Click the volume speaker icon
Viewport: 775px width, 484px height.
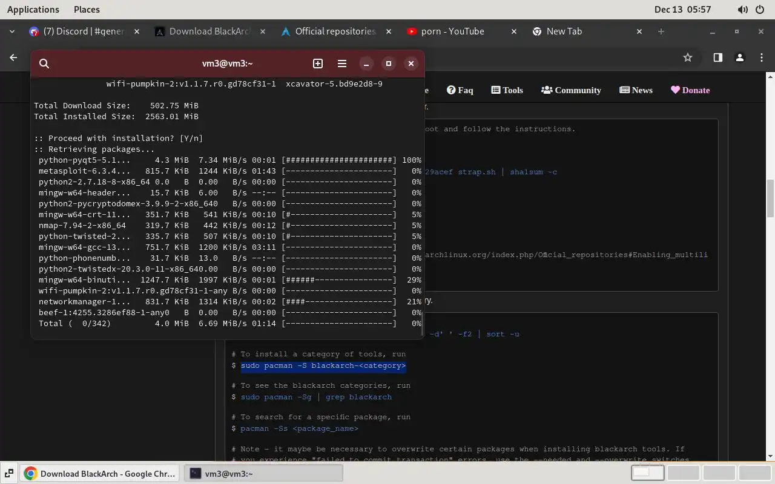click(743, 10)
